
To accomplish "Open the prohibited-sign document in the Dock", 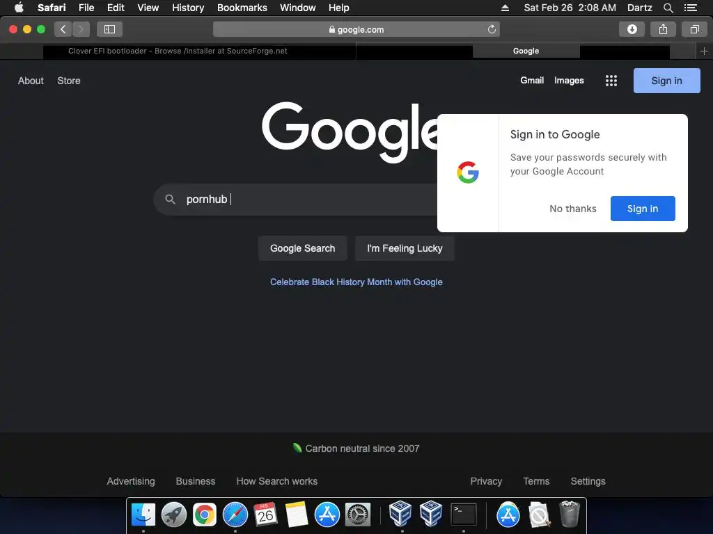I will click(539, 515).
